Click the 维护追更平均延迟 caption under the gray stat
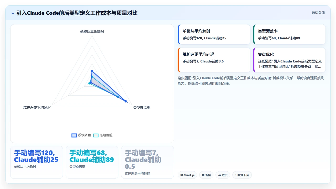 click(137, 174)
